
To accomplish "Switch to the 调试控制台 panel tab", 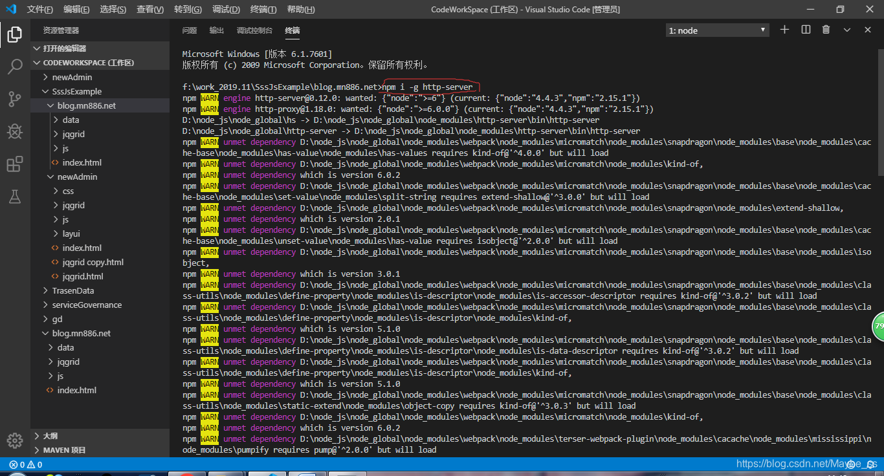I will [x=254, y=30].
